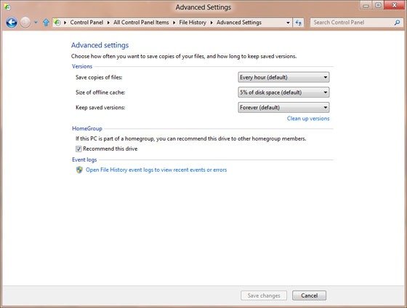Click in Search Control Panel field

(x=352, y=23)
